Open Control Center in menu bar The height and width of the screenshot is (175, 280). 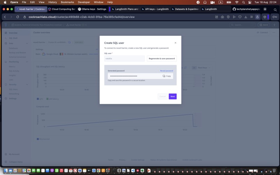pyautogui.click(x=250, y=2)
